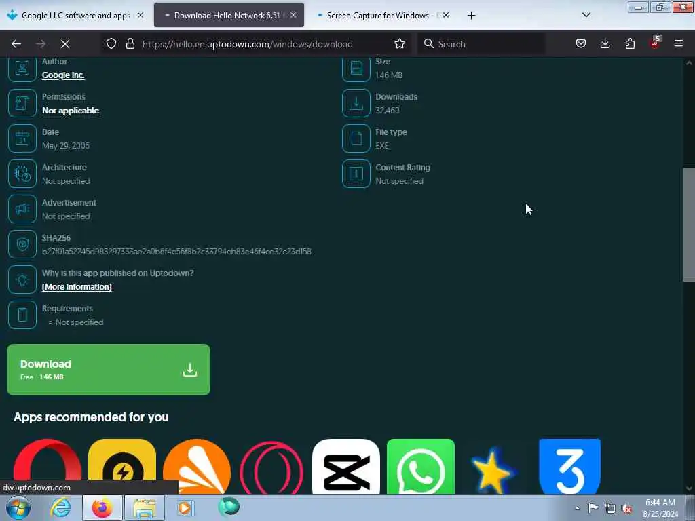Click the Requirements phone icon

point(22,315)
